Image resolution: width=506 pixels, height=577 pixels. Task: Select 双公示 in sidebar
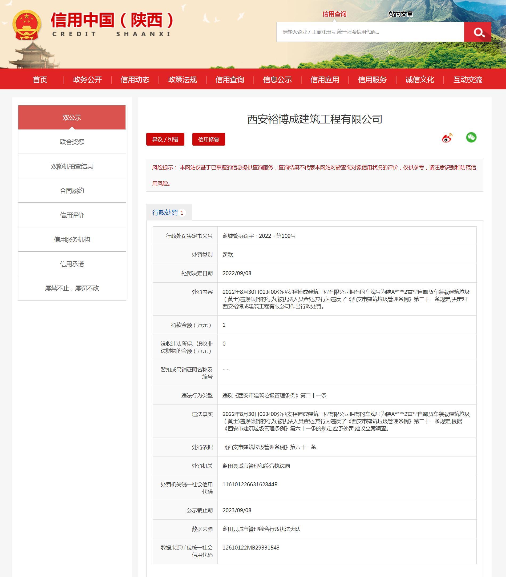coord(72,117)
